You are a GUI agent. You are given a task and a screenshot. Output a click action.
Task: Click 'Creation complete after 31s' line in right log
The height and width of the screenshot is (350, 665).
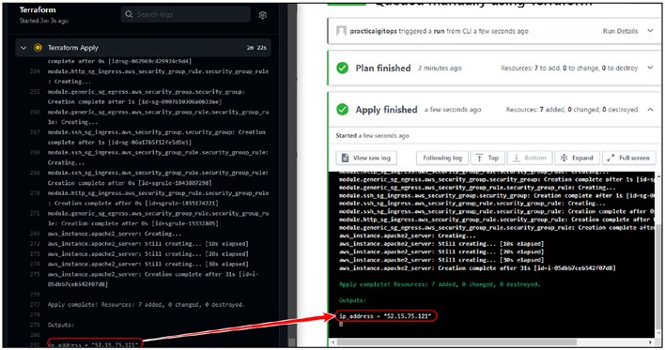[x=477, y=268]
